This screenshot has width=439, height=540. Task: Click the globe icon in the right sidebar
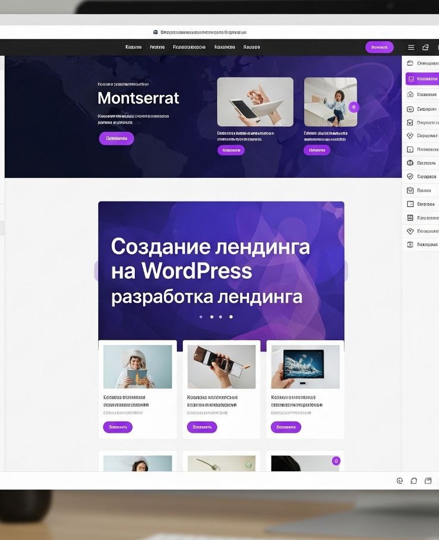(410, 163)
